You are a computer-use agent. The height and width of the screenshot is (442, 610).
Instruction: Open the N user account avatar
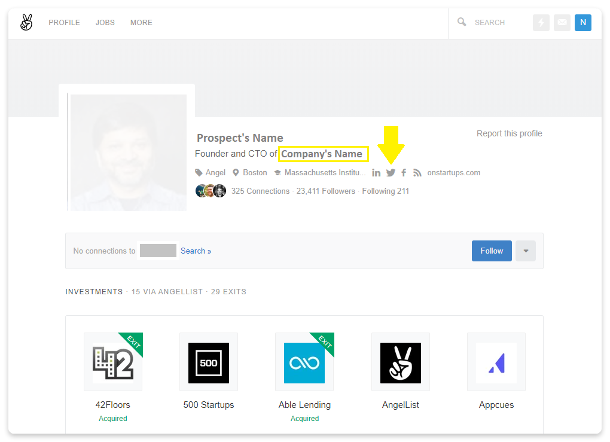[583, 23]
